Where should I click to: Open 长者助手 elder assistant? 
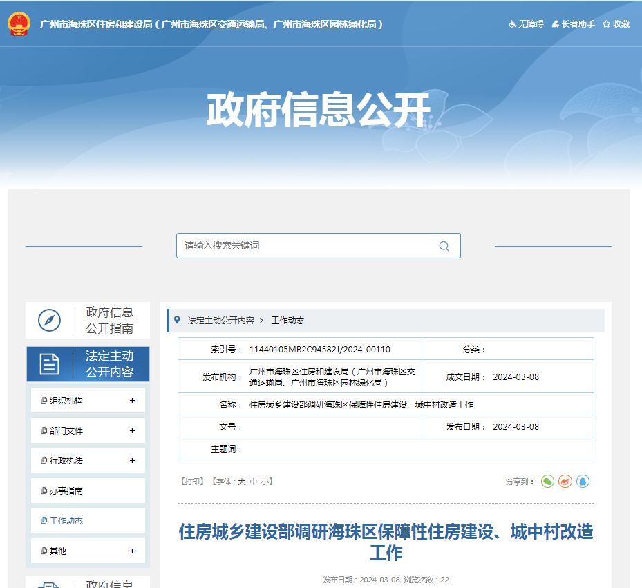[574, 24]
